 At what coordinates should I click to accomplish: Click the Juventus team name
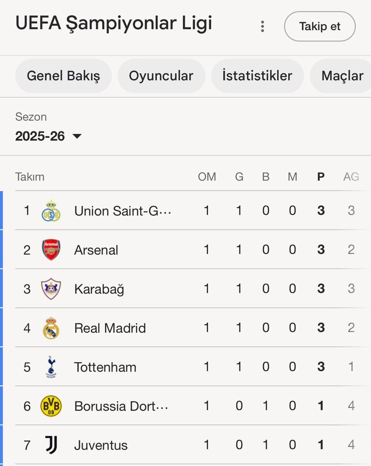[x=101, y=445]
